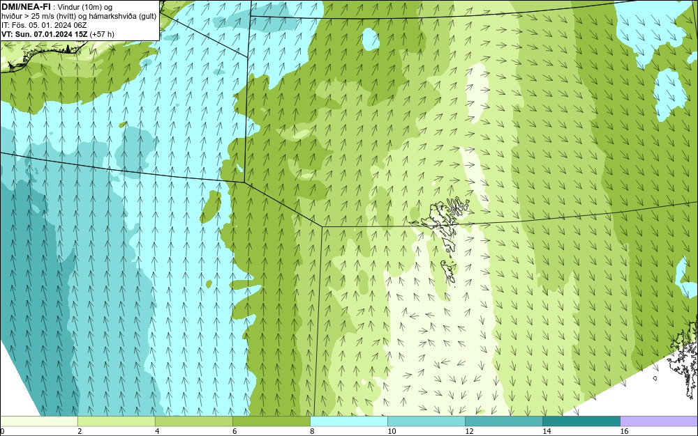698x436 pixels.
Task: Click the 2–4 m/s light green legend swatch
Action: 116,421
